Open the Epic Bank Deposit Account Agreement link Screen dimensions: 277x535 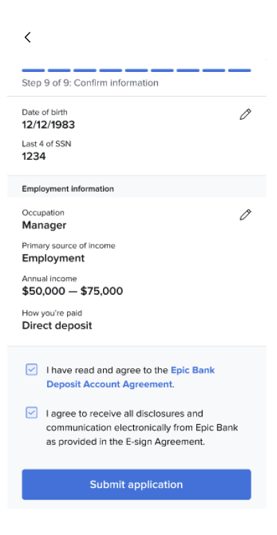[131, 377]
